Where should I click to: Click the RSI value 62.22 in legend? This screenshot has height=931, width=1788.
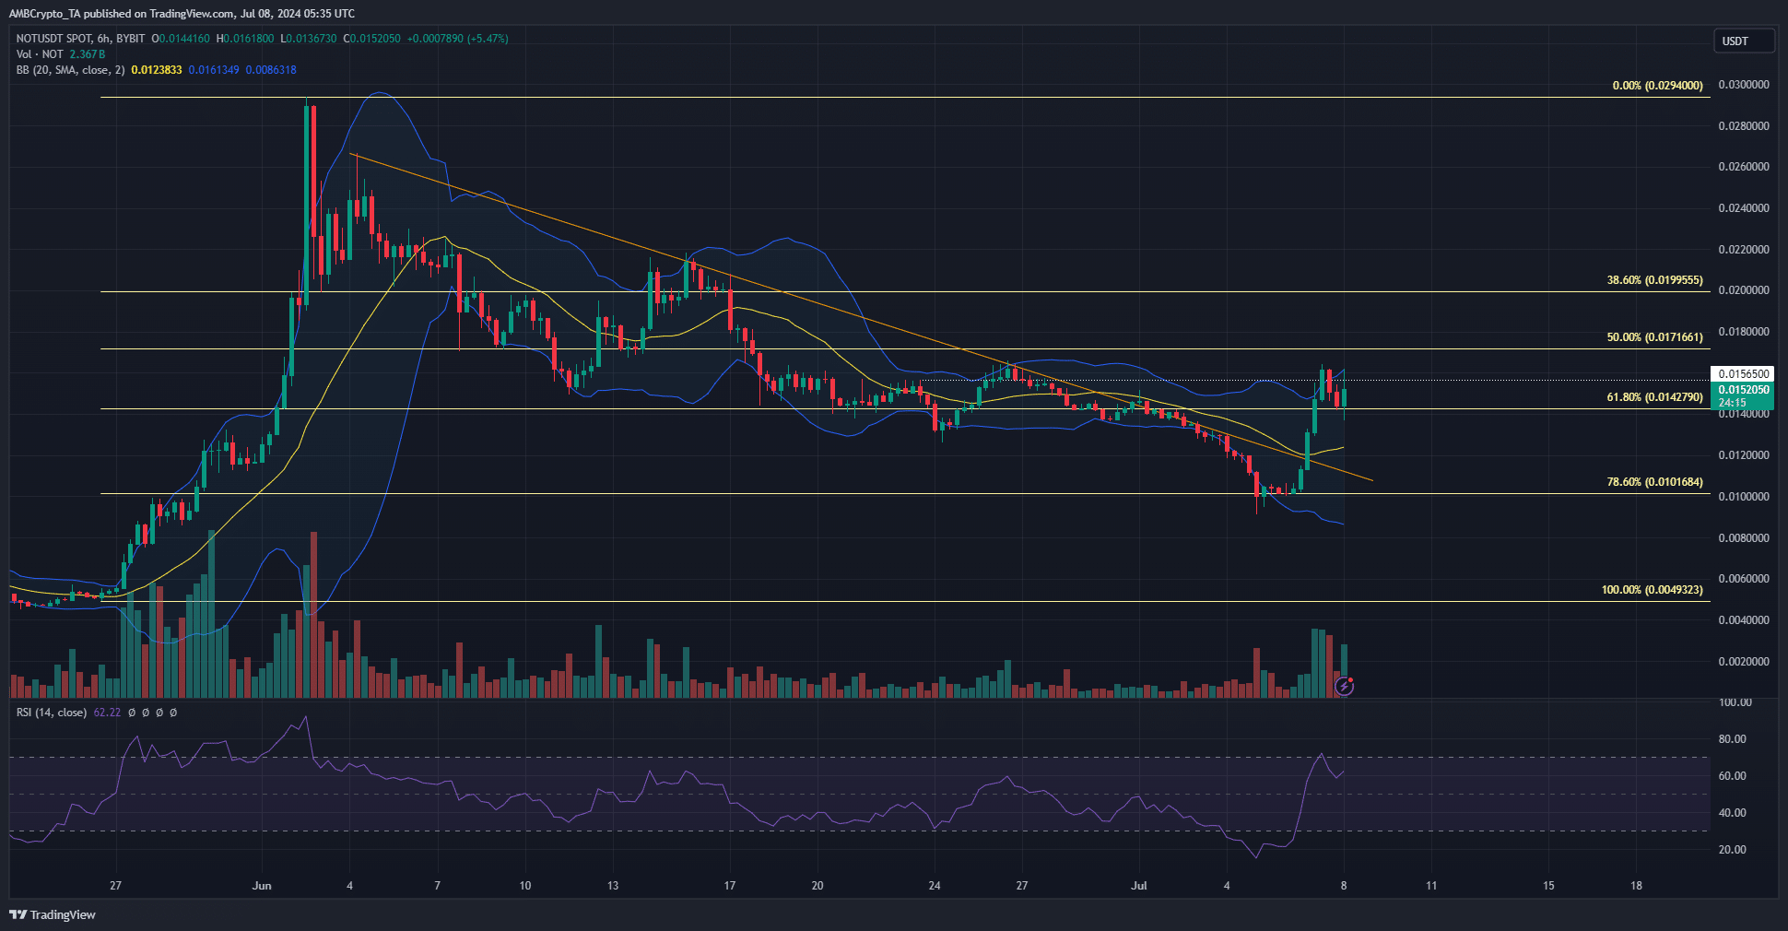coord(107,713)
